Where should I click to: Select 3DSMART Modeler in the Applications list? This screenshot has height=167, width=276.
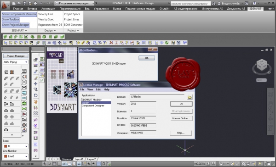click(x=92, y=100)
